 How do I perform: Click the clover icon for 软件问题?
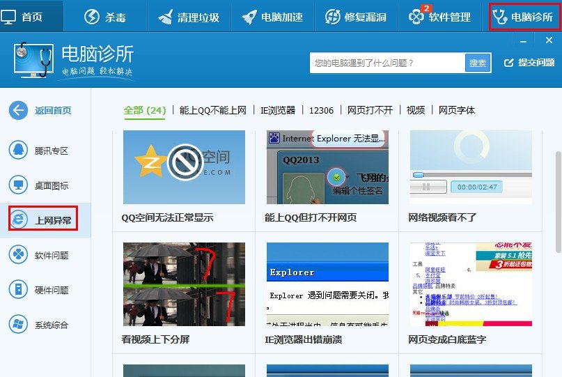tap(18, 255)
